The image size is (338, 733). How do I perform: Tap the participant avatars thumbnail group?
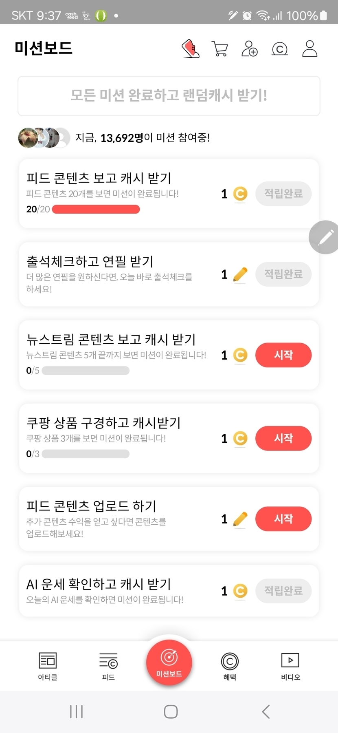[x=44, y=138]
